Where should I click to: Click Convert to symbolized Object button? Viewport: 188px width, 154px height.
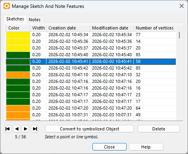pyautogui.click(x=89, y=129)
